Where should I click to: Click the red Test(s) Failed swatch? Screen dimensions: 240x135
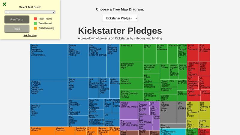[35, 19]
